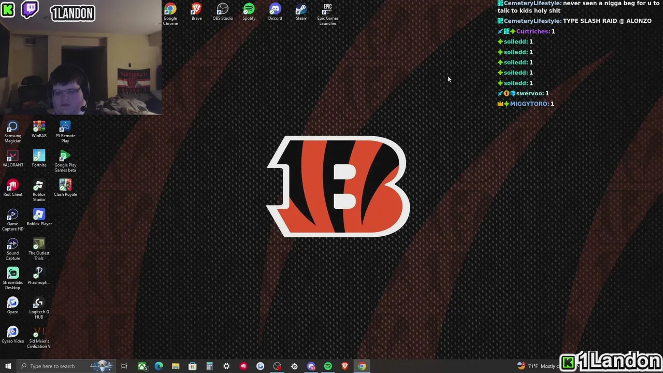663x373 pixels.
Task: Select the Google Chrome desktop shortcut
Action: pos(170,14)
